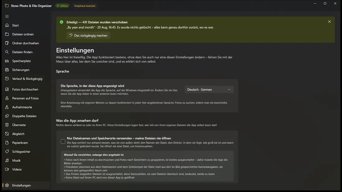Toggle the hamburger navigation menu

7,16
